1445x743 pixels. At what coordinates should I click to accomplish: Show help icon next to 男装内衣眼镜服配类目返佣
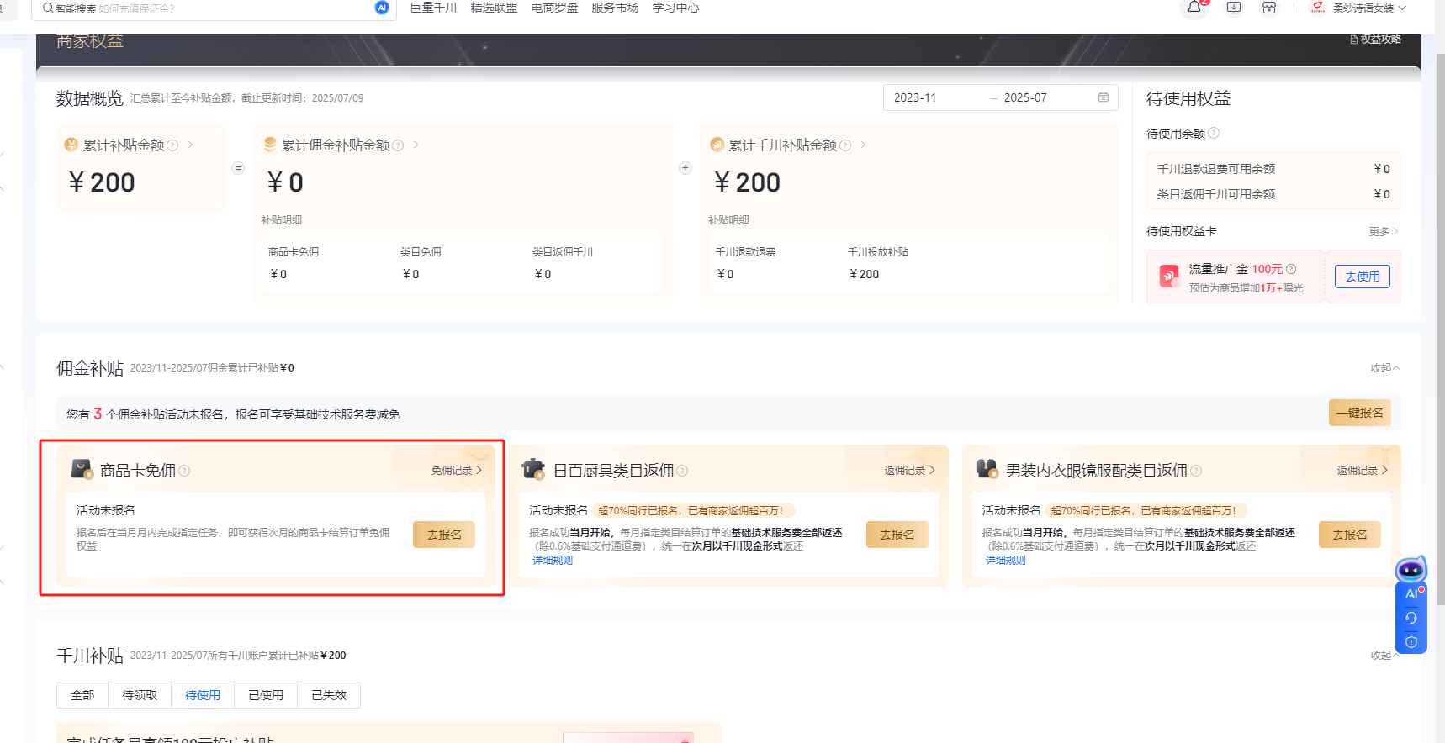(1196, 471)
